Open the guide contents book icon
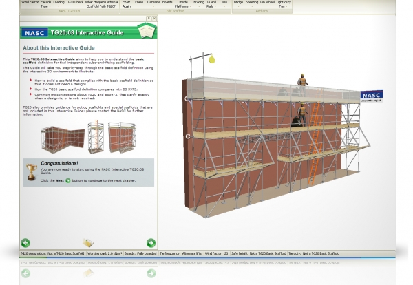Image resolution: width=413 pixels, height=285 pixels. coord(88,242)
